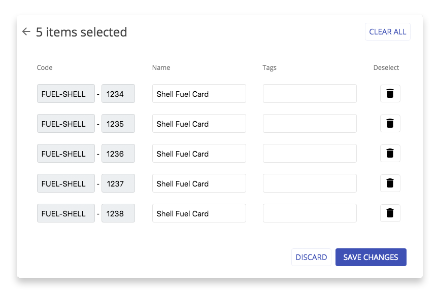The image size is (437, 298).
Task: Select the code number field 1236
Action: pyautogui.click(x=118, y=154)
